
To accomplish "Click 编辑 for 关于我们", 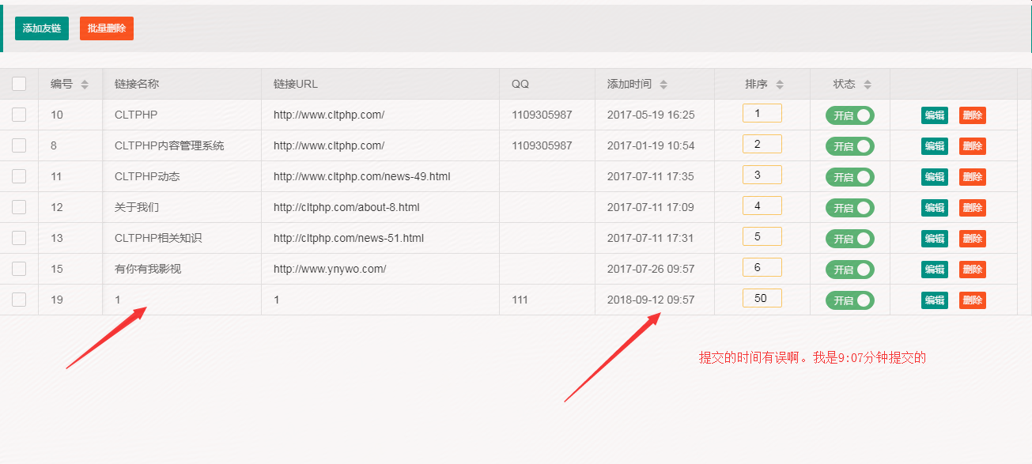I will coord(935,208).
